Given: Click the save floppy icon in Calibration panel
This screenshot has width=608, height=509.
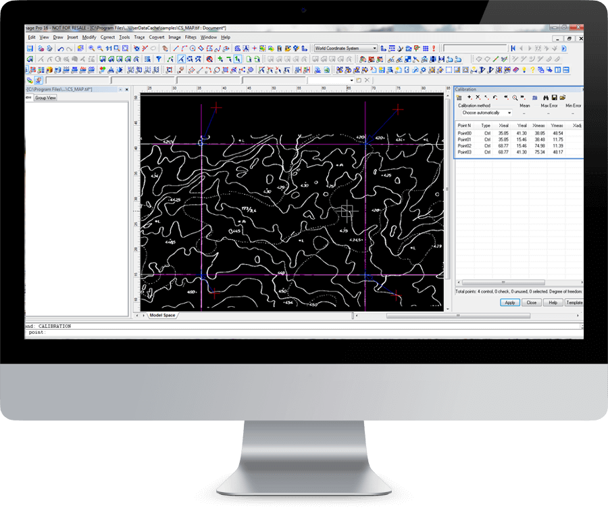Looking at the screenshot, I should [554, 98].
